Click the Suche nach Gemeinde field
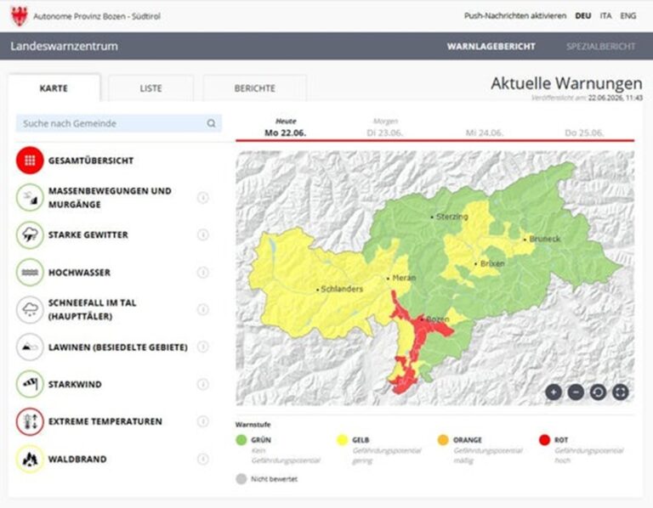 coord(119,123)
